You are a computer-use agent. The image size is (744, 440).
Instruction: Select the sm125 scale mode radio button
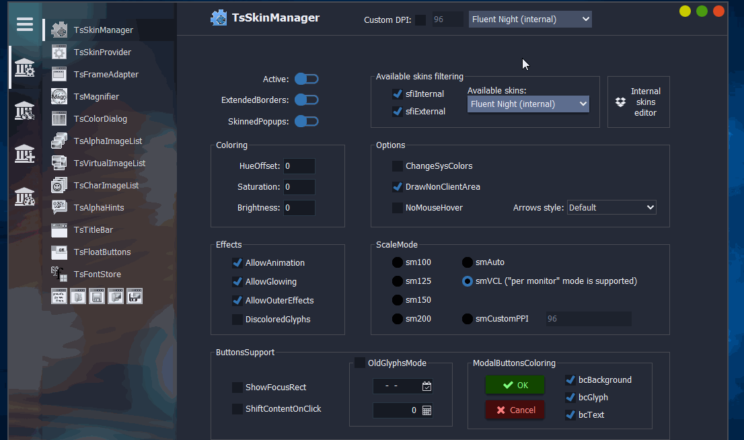(398, 281)
